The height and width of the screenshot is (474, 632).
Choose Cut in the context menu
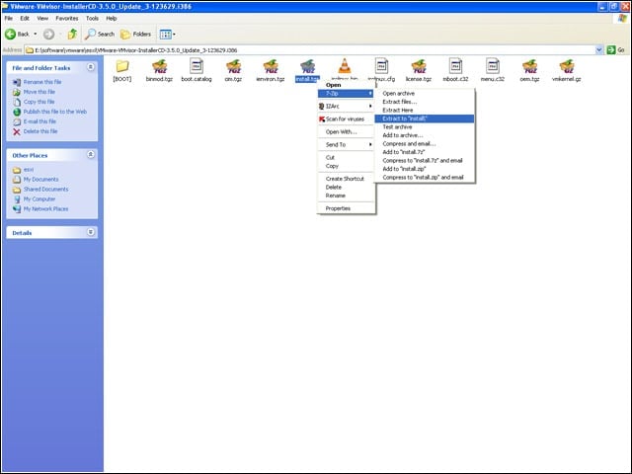[347, 158]
